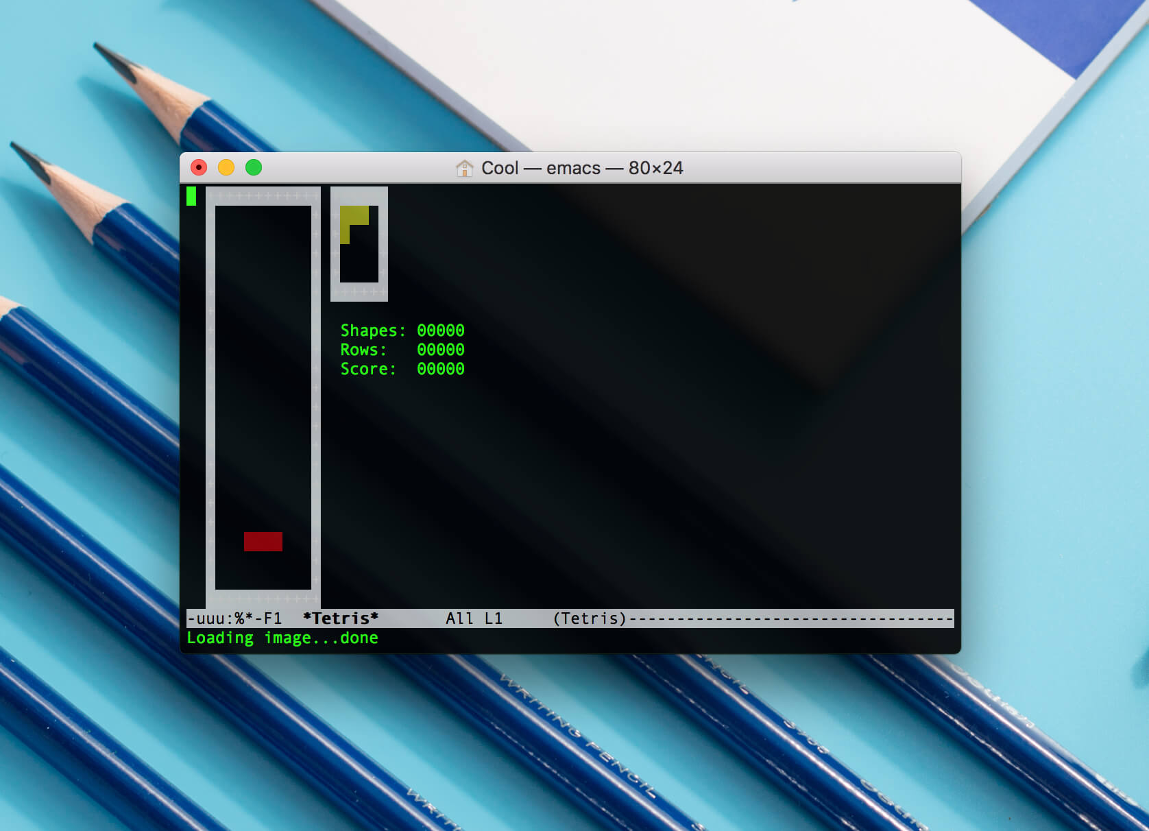Click the '*Tetris*' buffer name in mode line

click(341, 618)
